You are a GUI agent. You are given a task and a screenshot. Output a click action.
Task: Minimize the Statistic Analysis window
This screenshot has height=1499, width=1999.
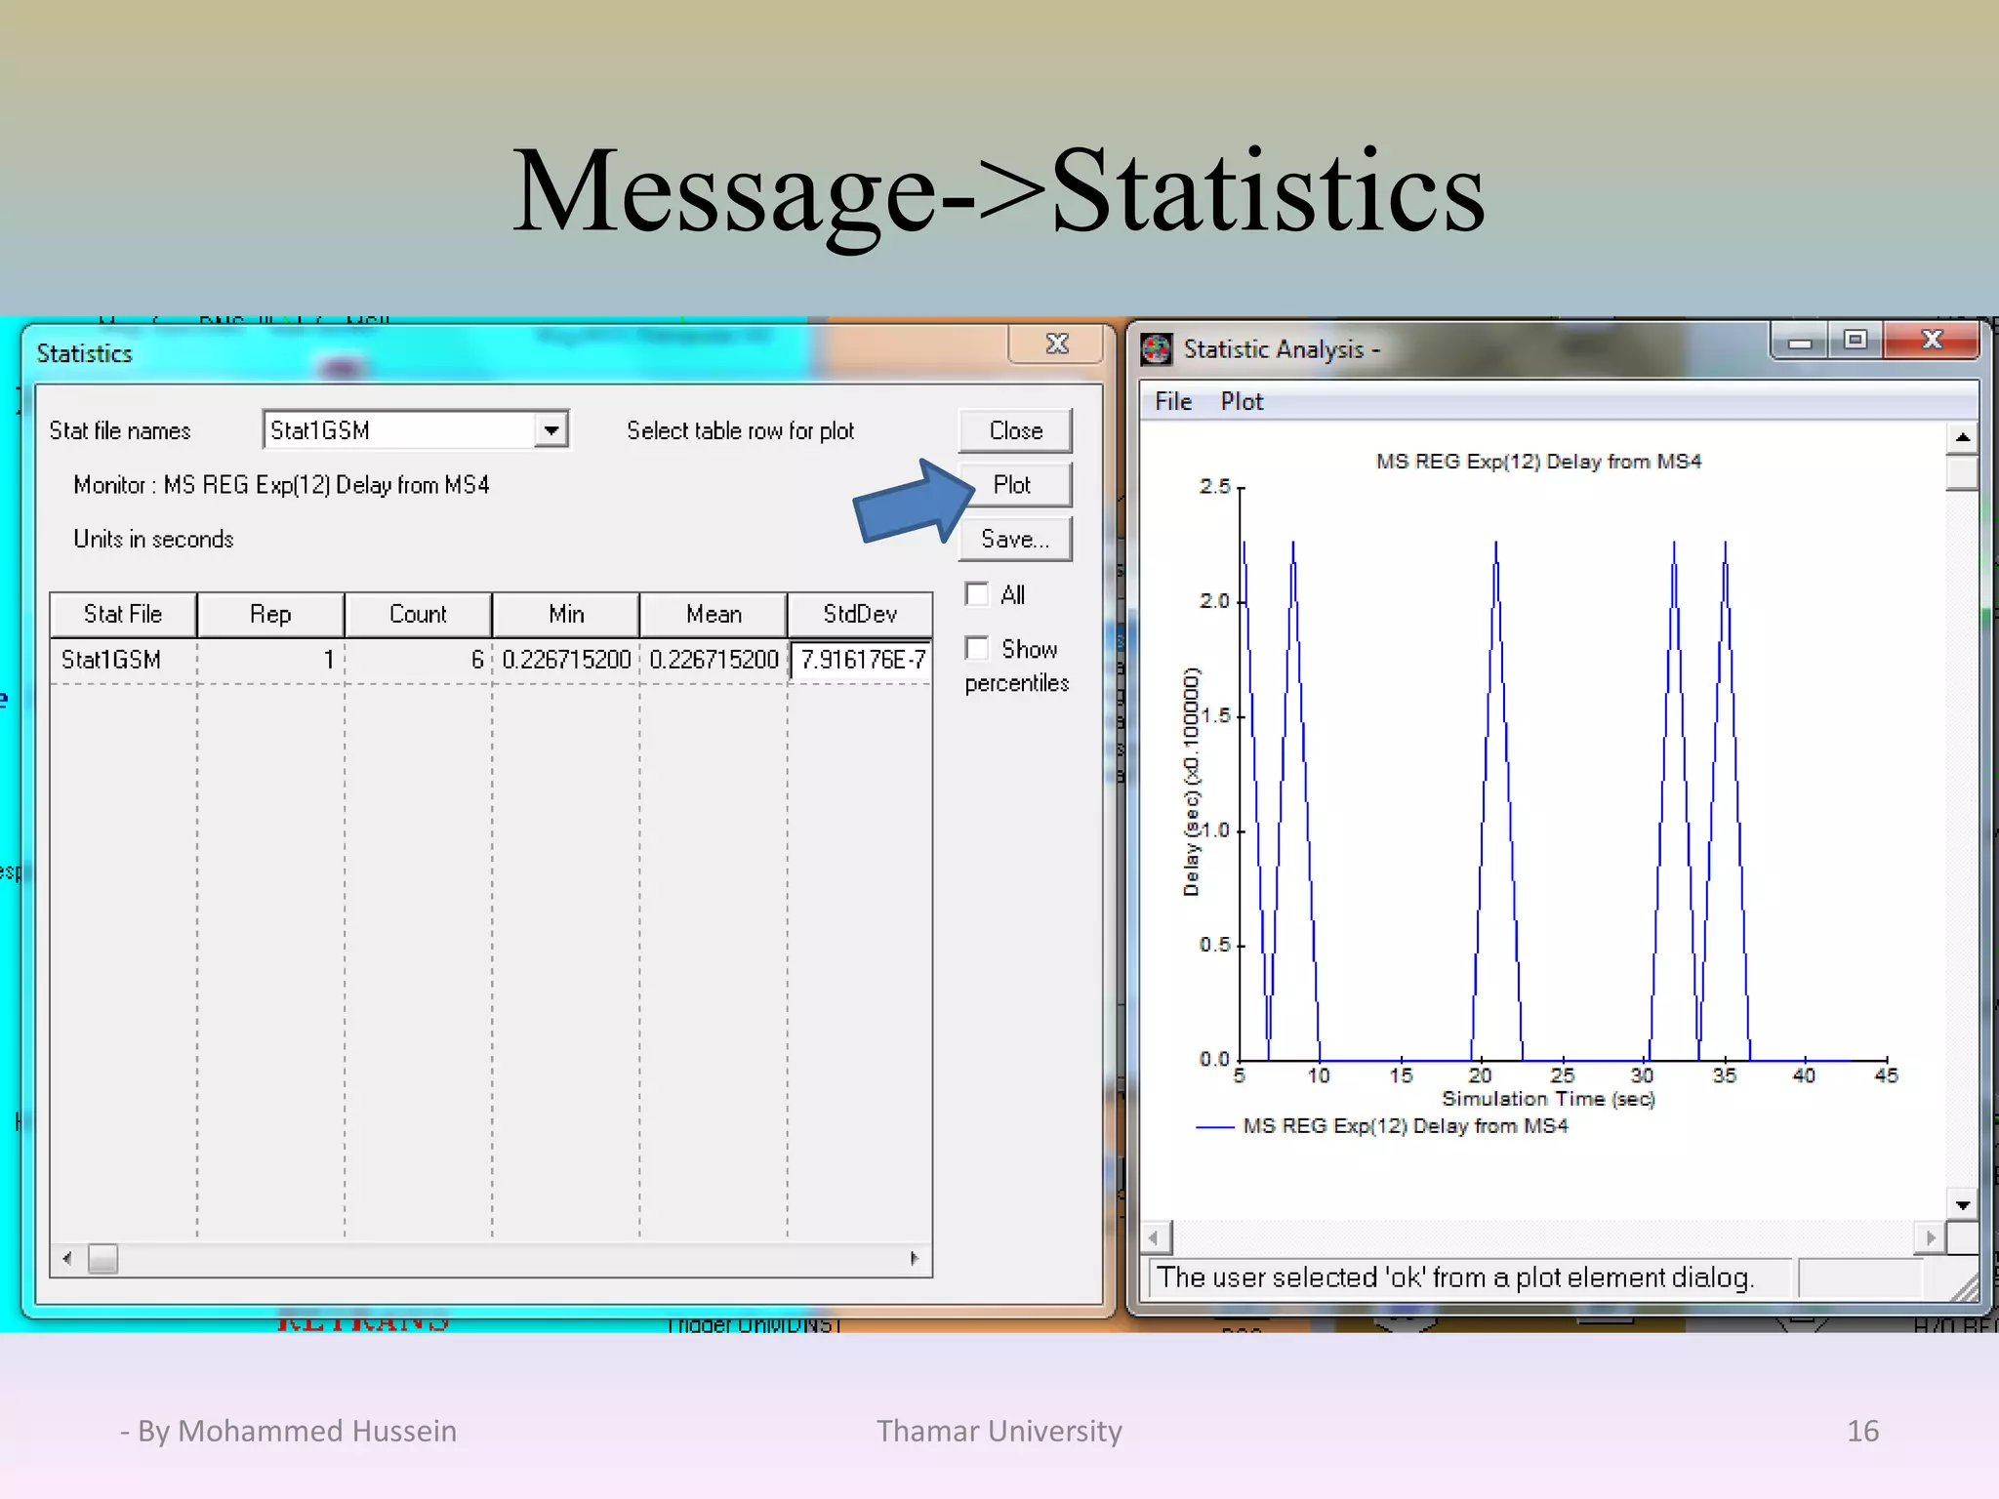tap(1800, 342)
